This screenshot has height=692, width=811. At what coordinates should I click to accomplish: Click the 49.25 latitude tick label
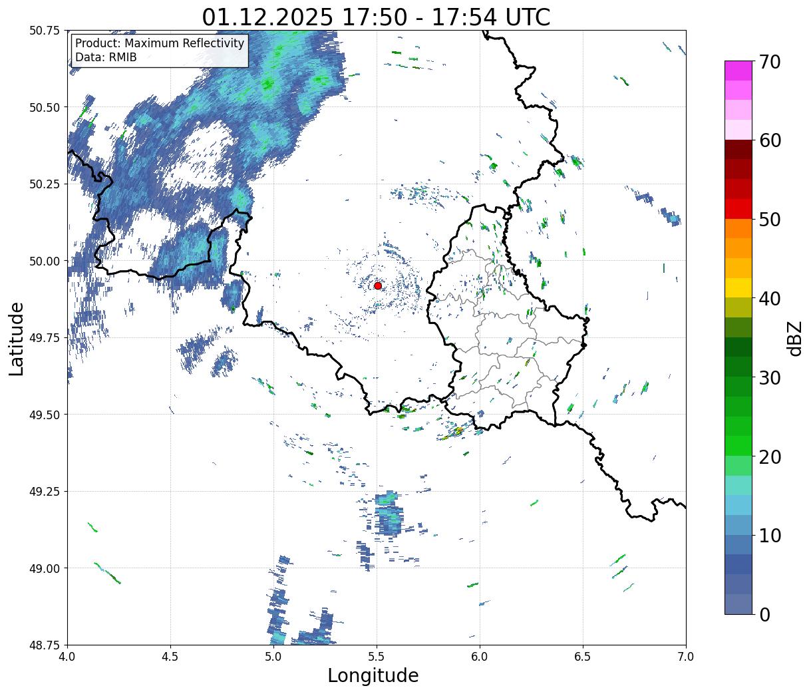(x=45, y=491)
